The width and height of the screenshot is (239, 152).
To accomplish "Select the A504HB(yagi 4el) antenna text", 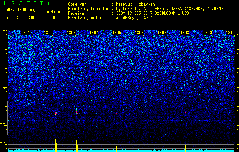I will (x=134, y=18).
